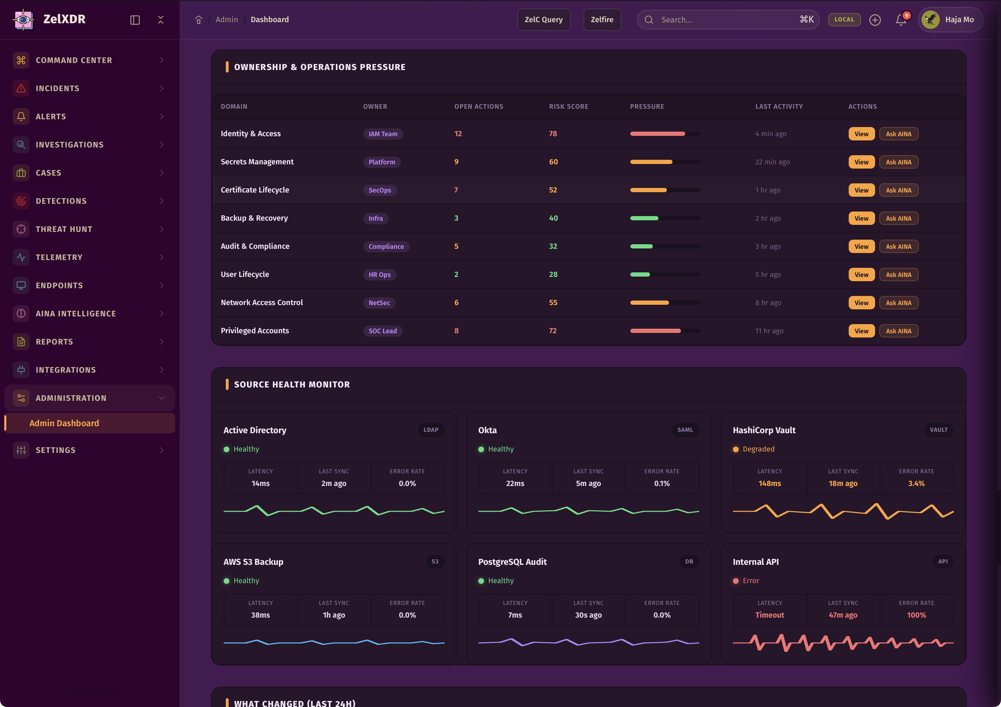The width and height of the screenshot is (1001, 707).
Task: Open Threat Hunt from the sidebar icon
Action: pos(21,229)
